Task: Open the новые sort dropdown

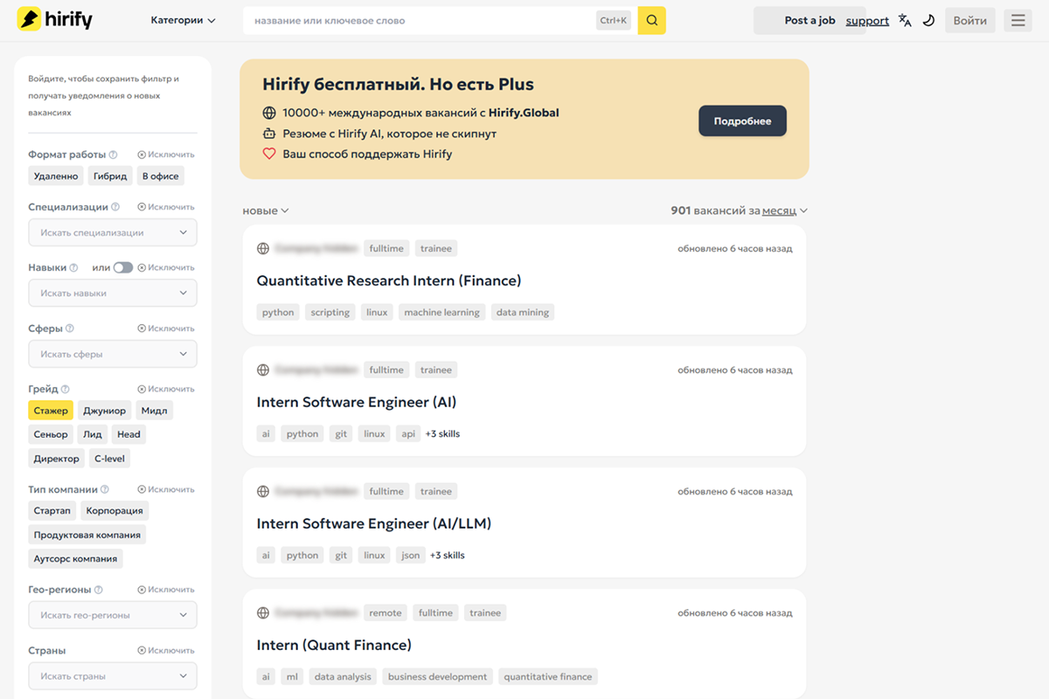Action: click(x=266, y=211)
